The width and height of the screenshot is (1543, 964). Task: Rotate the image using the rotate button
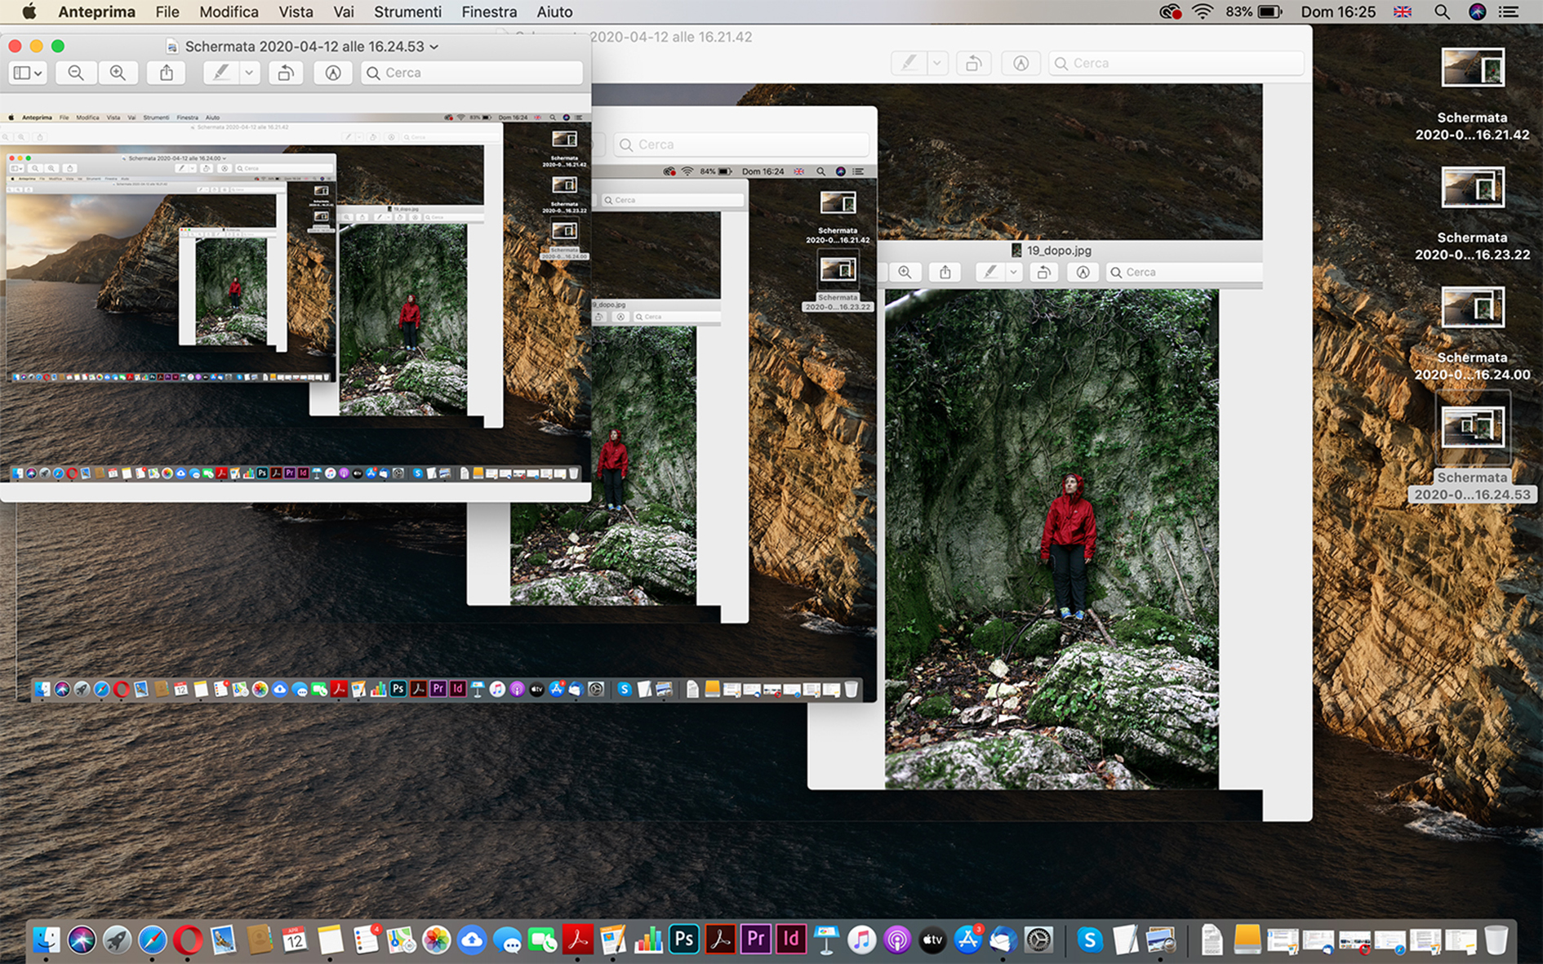(x=285, y=73)
